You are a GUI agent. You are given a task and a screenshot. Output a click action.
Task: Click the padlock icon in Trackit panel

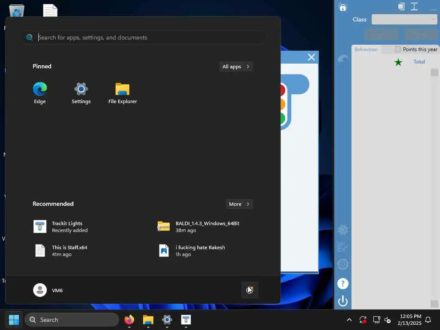click(342, 7)
